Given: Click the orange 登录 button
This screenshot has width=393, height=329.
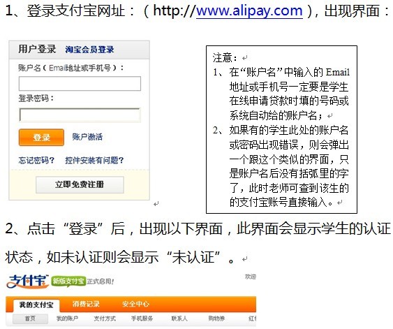Looking at the screenshot, I should click(x=41, y=138).
